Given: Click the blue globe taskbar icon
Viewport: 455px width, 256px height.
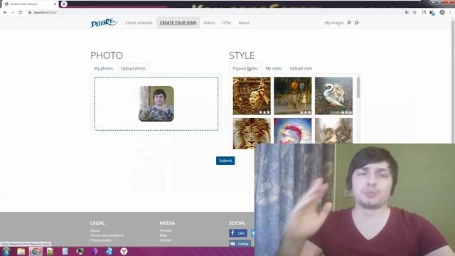Looking at the screenshot, I should coord(109,251).
